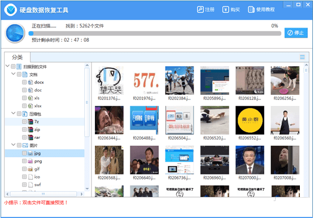This screenshot has height=218, width=314.
Task: Click thumbnail pane scroll up arrow
Action: coord(306,65)
